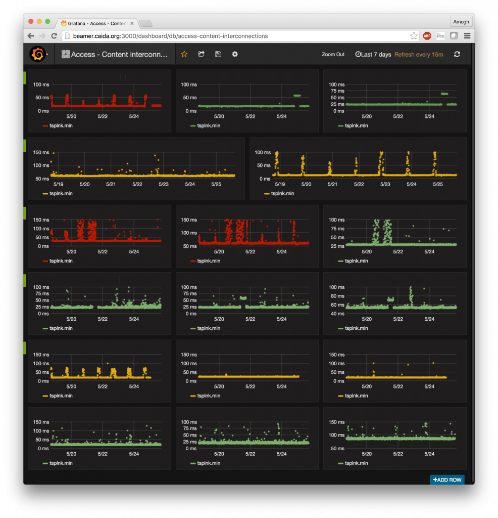Open Refresh every 15m interval setting

419,55
